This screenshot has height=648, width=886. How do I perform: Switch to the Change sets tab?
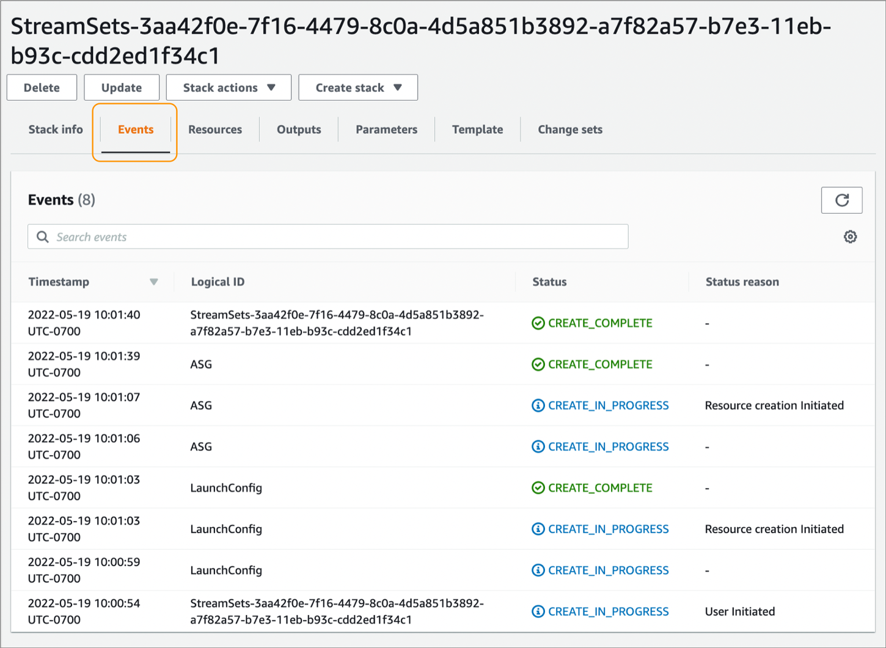(569, 129)
